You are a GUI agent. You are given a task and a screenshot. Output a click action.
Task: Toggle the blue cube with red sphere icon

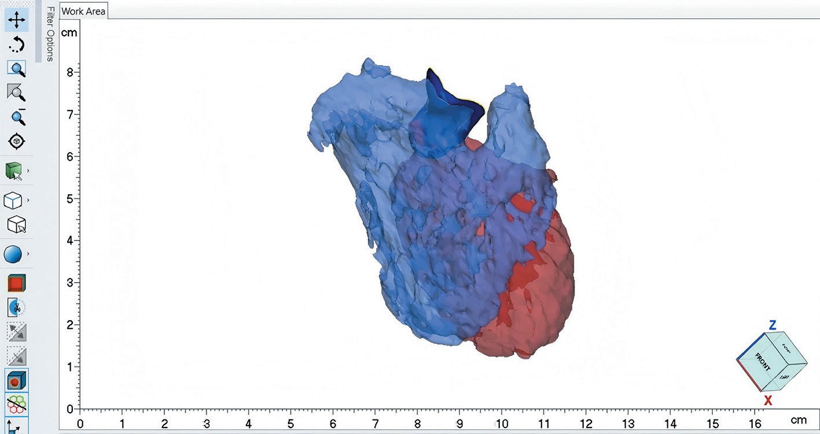[17, 381]
